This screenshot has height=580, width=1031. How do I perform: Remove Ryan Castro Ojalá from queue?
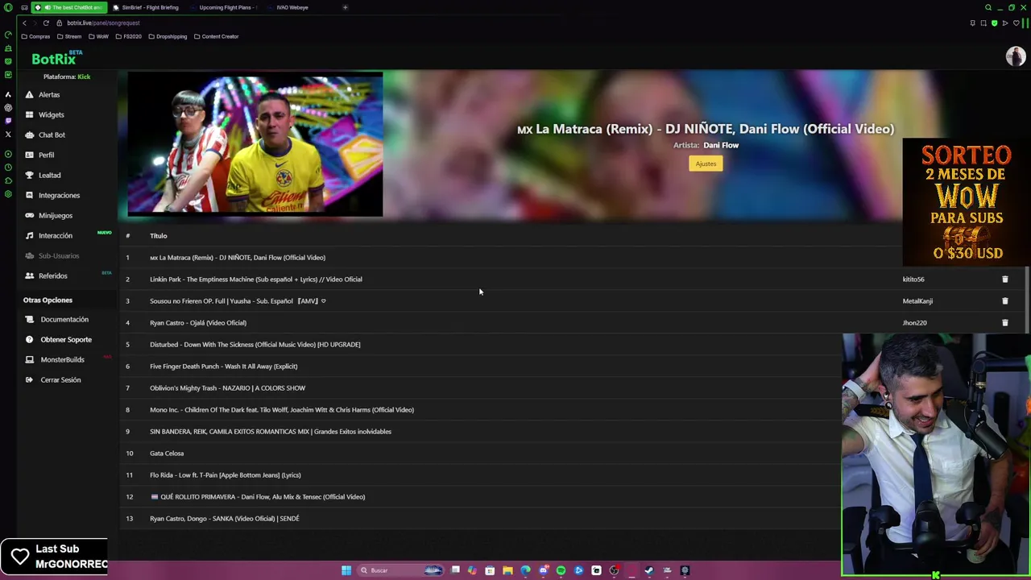(x=1004, y=322)
